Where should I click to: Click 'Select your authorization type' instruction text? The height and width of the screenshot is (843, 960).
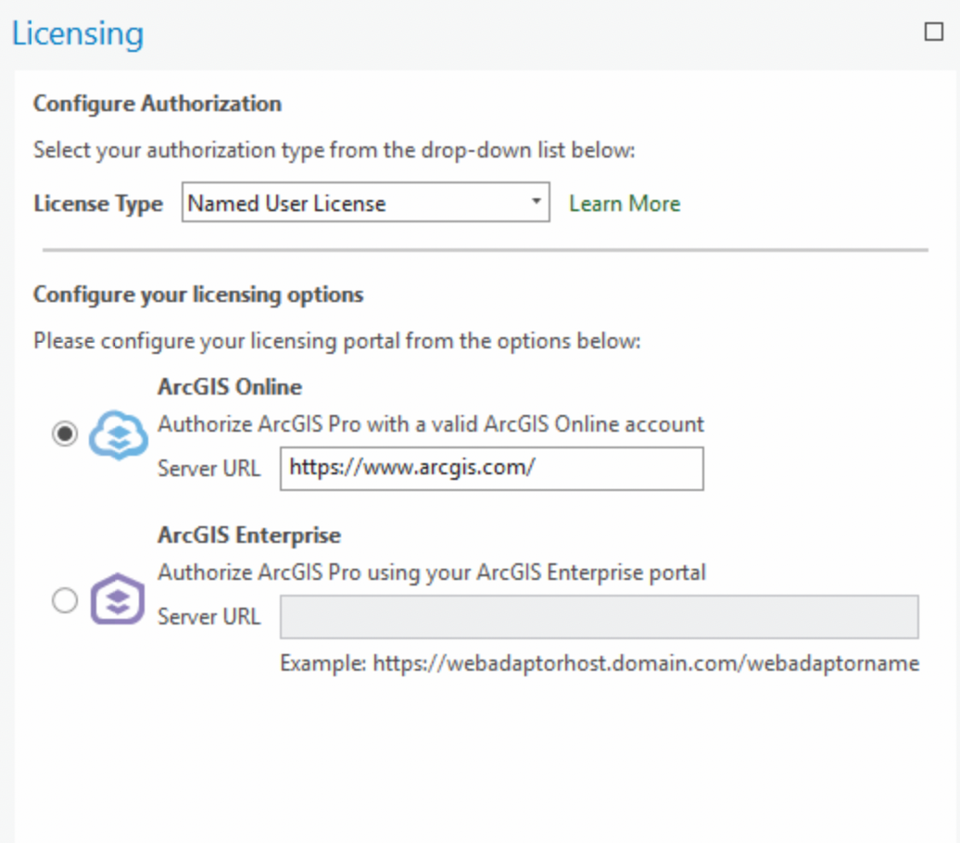(x=335, y=150)
